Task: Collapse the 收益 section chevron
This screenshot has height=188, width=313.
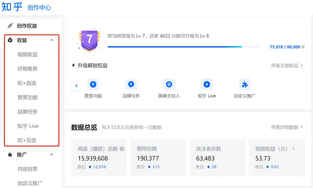Action: click(x=52, y=40)
